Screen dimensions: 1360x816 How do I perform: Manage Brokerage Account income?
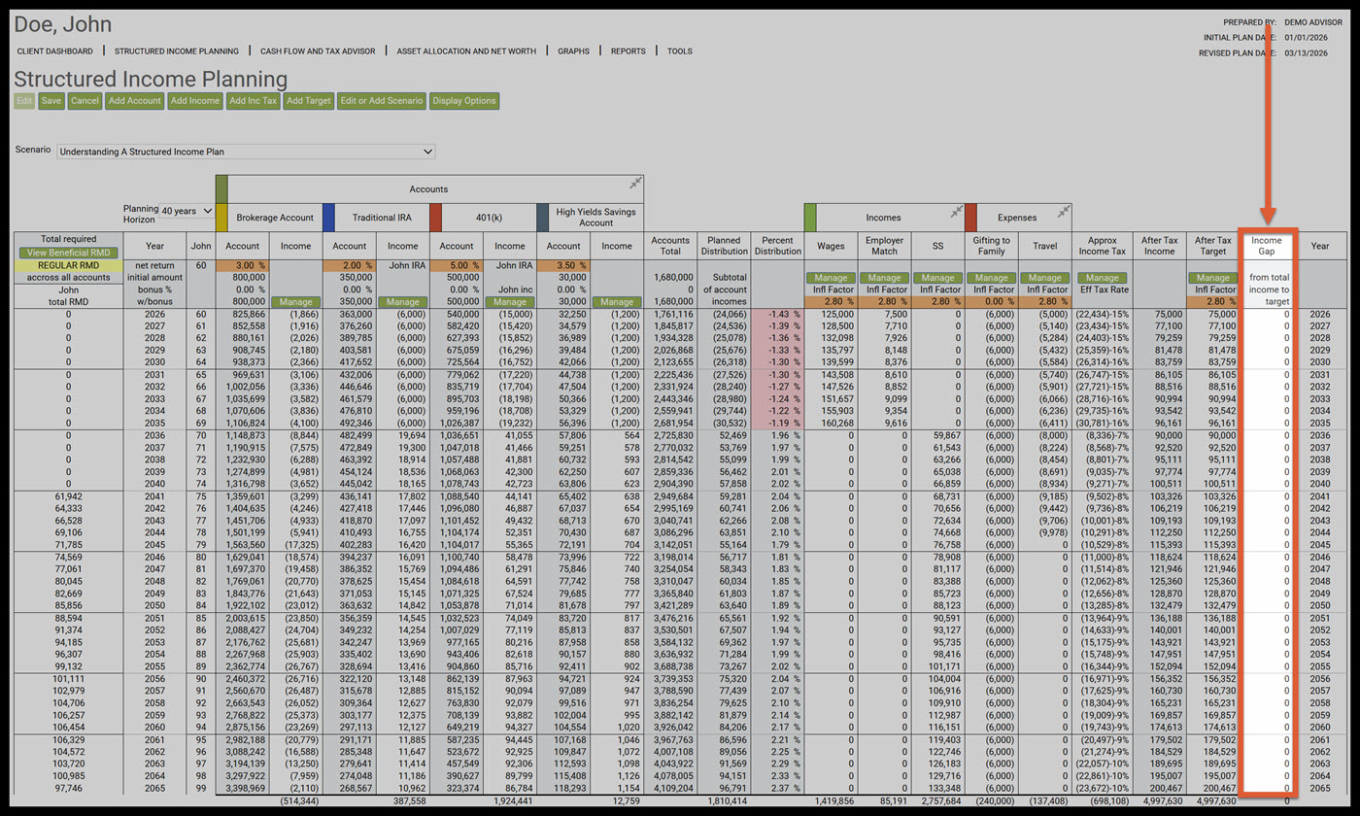[295, 302]
